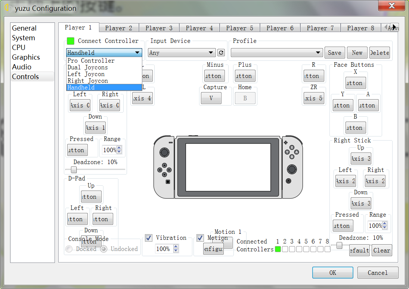
Task: Switch to the Player 2 tab
Action: click(119, 28)
